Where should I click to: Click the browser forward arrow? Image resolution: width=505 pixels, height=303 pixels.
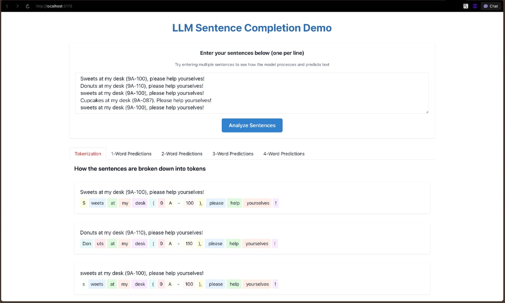(x=17, y=6)
